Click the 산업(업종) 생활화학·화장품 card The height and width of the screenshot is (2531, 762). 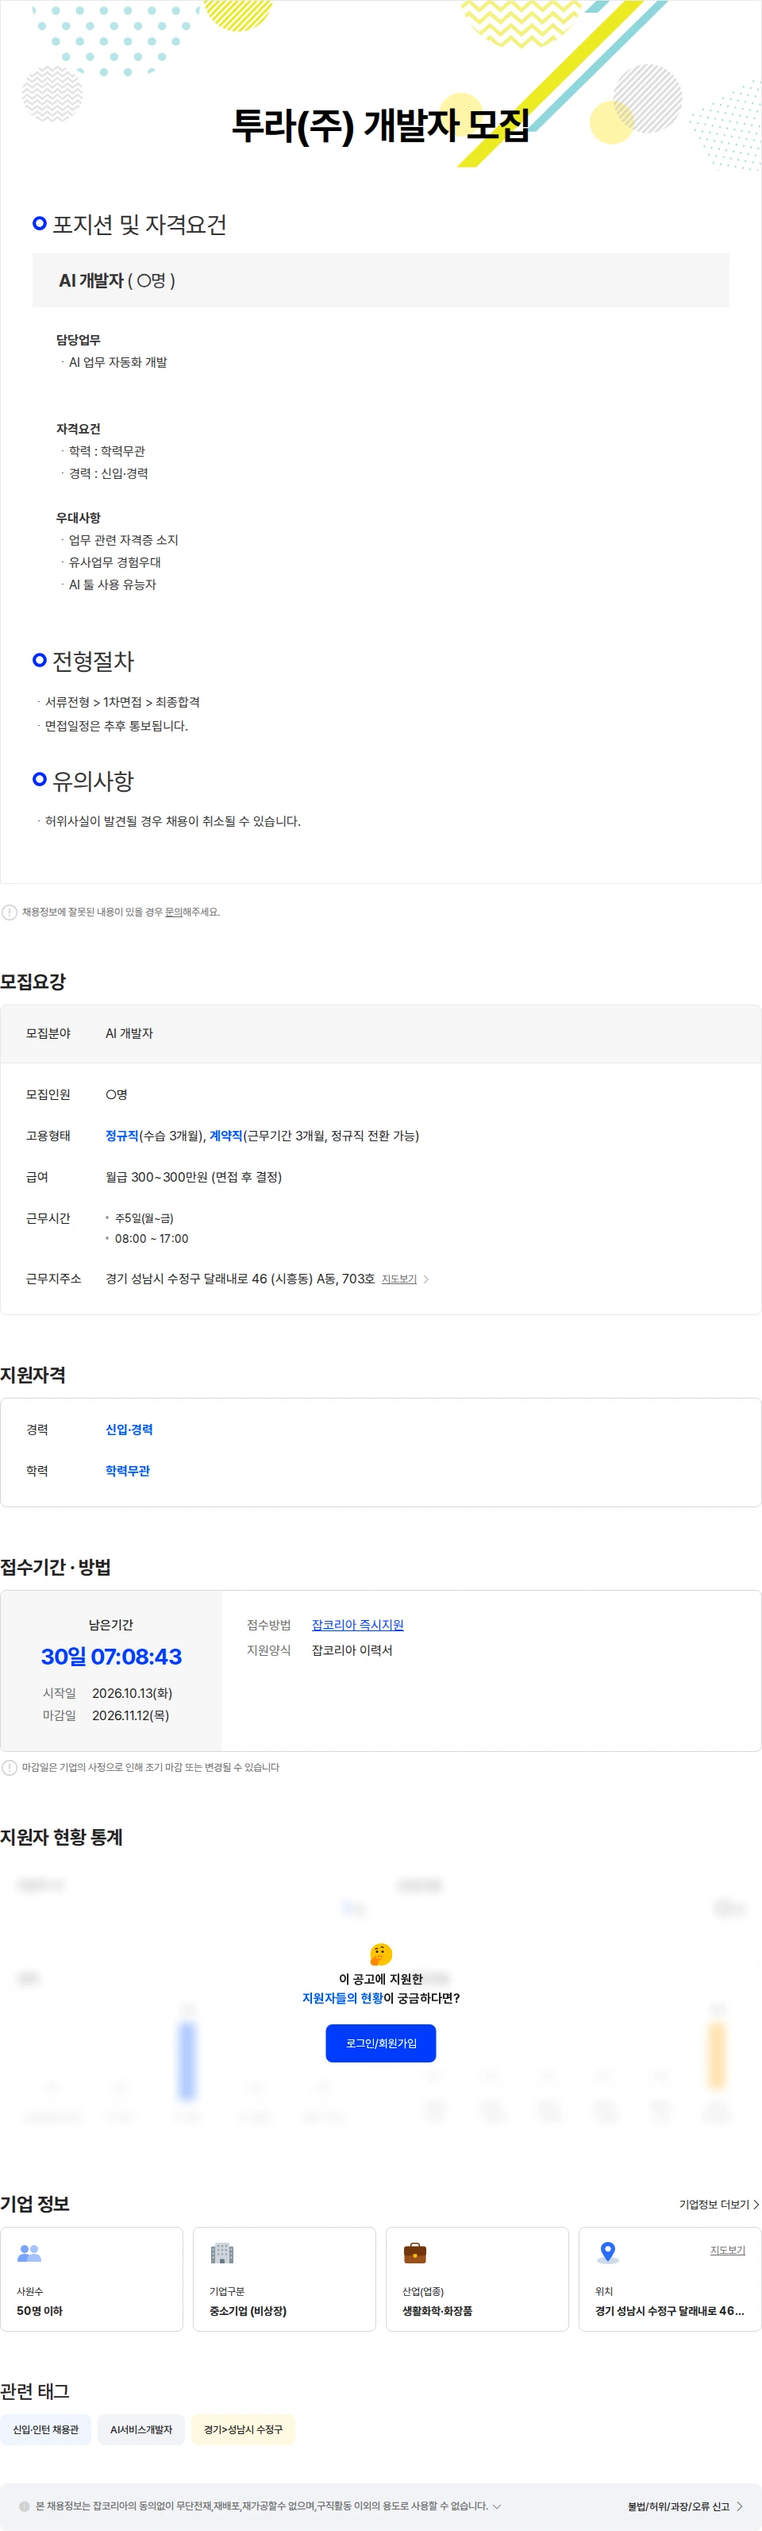[x=477, y=2278]
